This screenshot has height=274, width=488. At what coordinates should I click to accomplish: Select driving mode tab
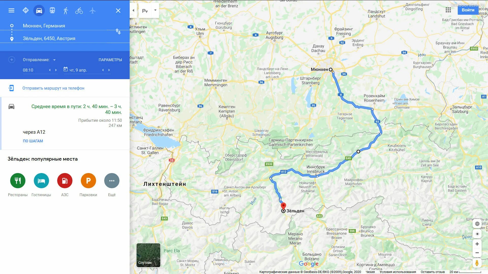pos(39,11)
